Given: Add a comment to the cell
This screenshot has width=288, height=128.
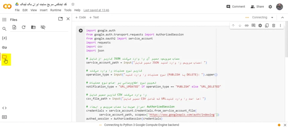Looking at the screenshot, I should click(x=253, y=25).
